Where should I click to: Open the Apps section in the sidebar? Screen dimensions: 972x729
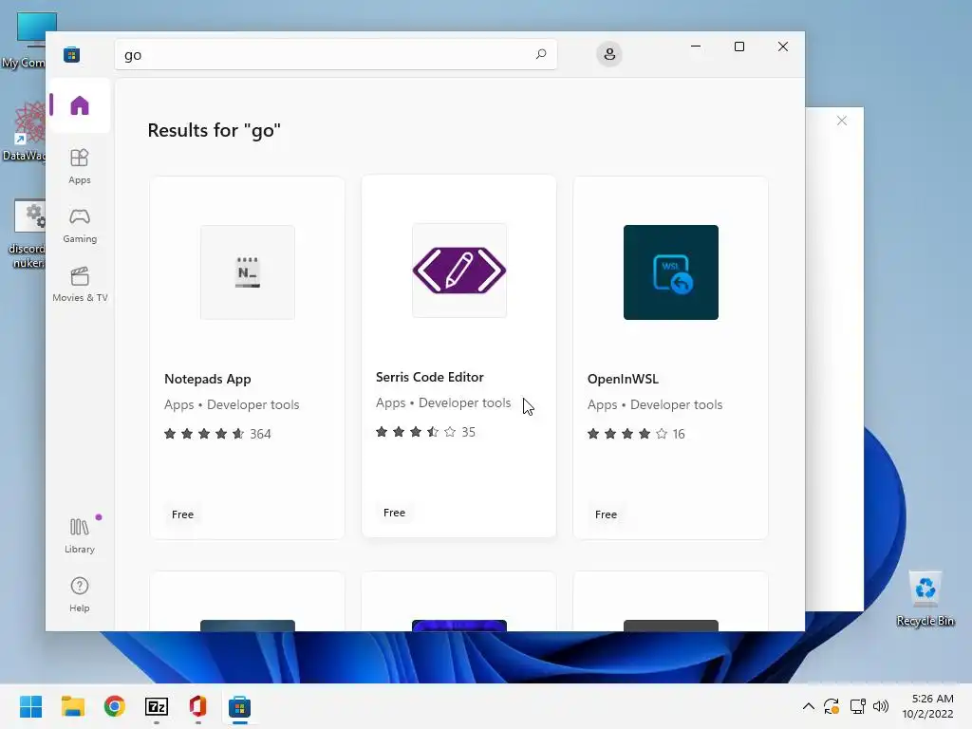[x=80, y=166]
